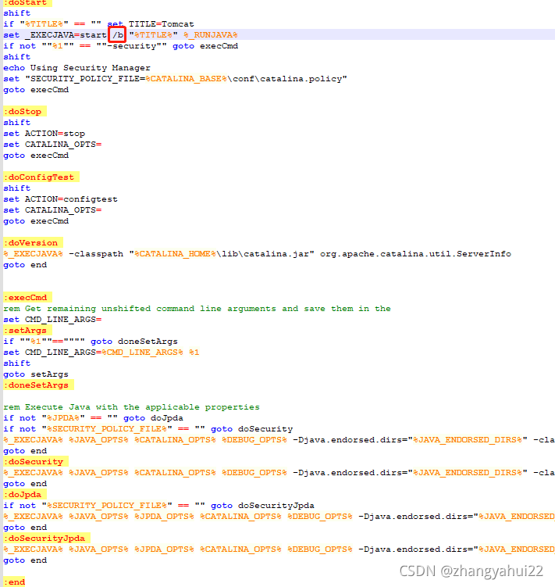This screenshot has height=587, width=555.
Task: Click '%CMD_LINE_ARGS% %1' value
Action: [x=151, y=353]
